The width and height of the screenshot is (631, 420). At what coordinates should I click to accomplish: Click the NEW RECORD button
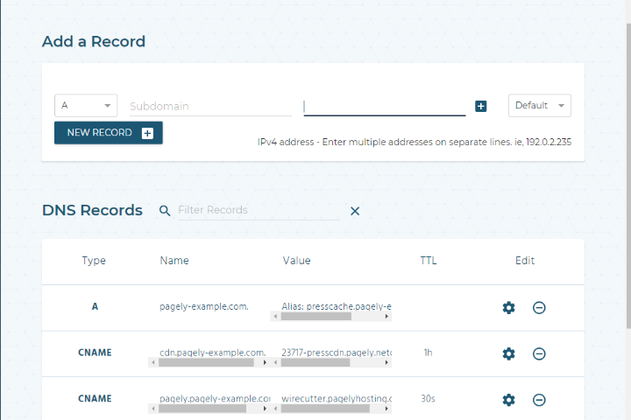tap(109, 133)
